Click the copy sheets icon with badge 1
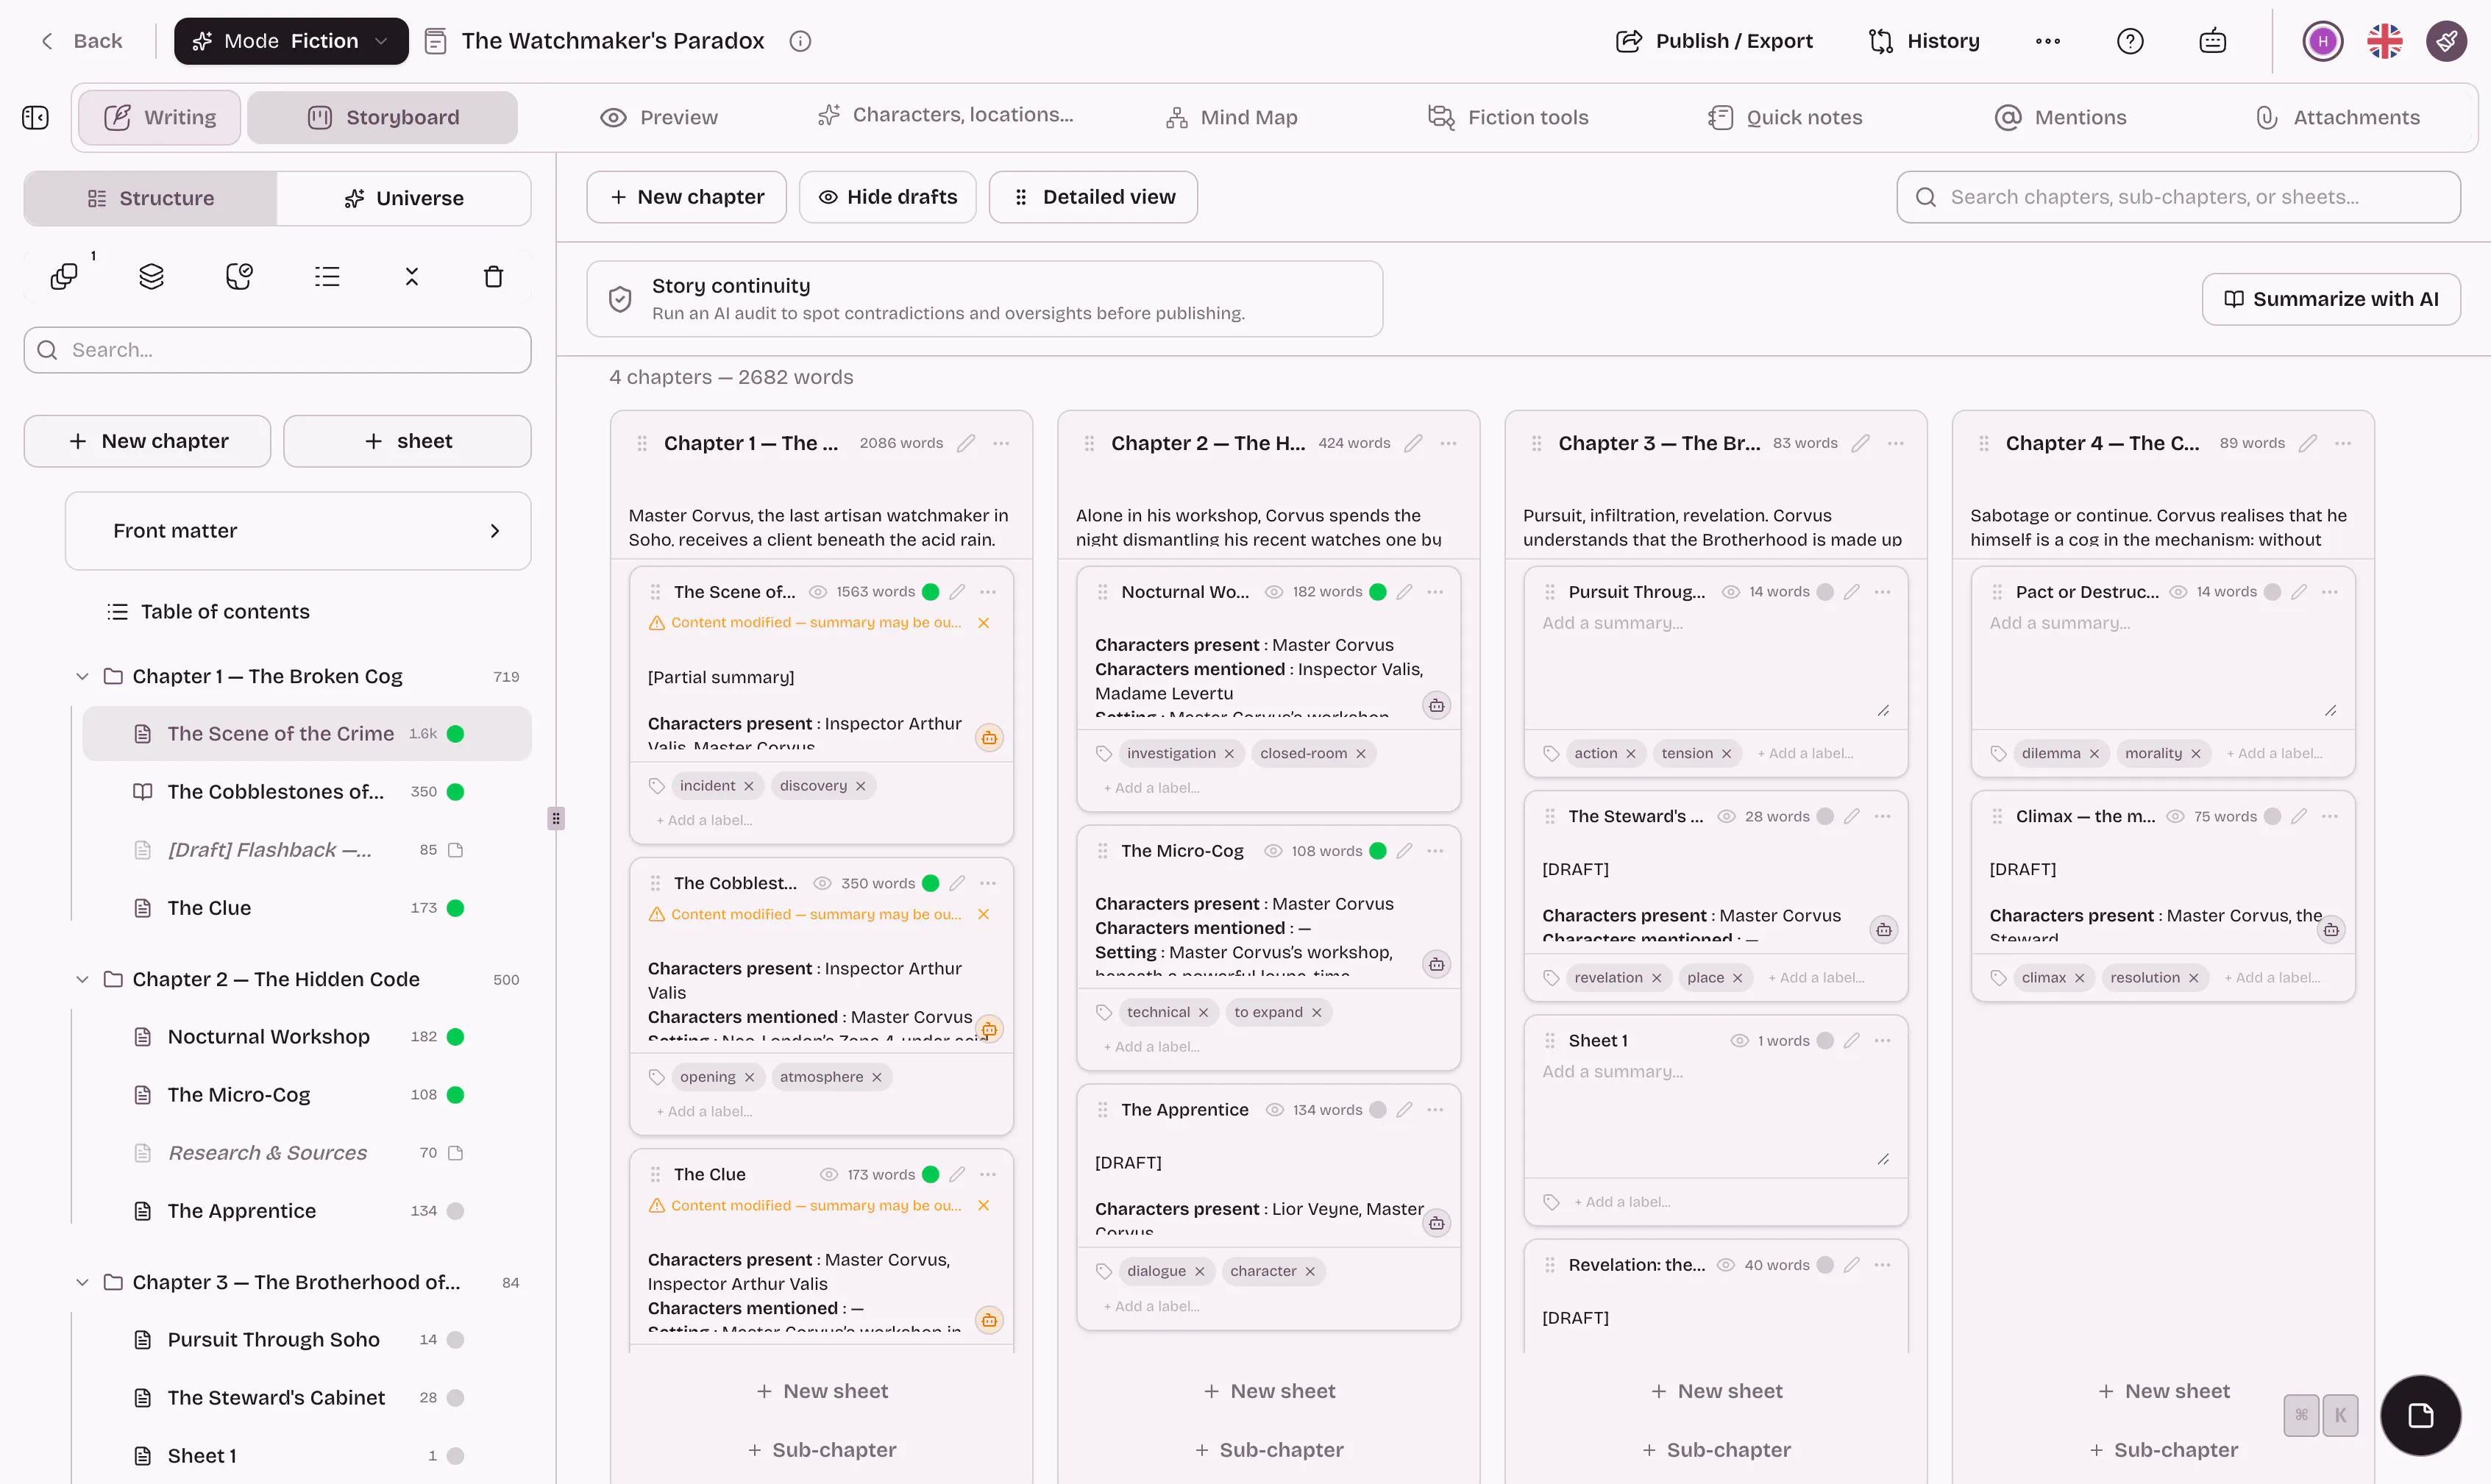 click(x=64, y=277)
